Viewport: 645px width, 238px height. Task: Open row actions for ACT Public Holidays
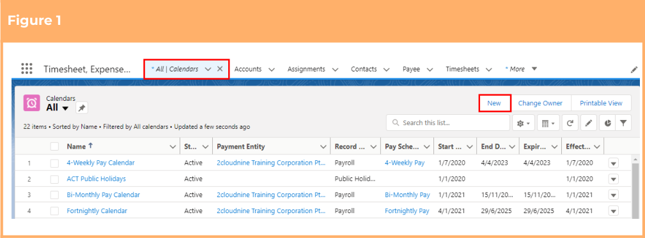[x=613, y=179]
